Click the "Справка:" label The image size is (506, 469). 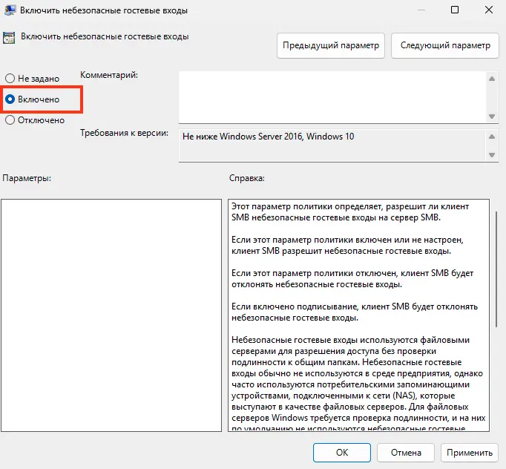click(x=247, y=178)
